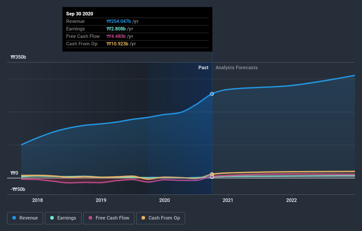Click the Analysts Forecasts label

coord(237,67)
